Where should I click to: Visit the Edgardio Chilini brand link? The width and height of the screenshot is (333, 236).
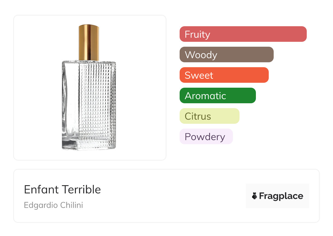[53, 205]
